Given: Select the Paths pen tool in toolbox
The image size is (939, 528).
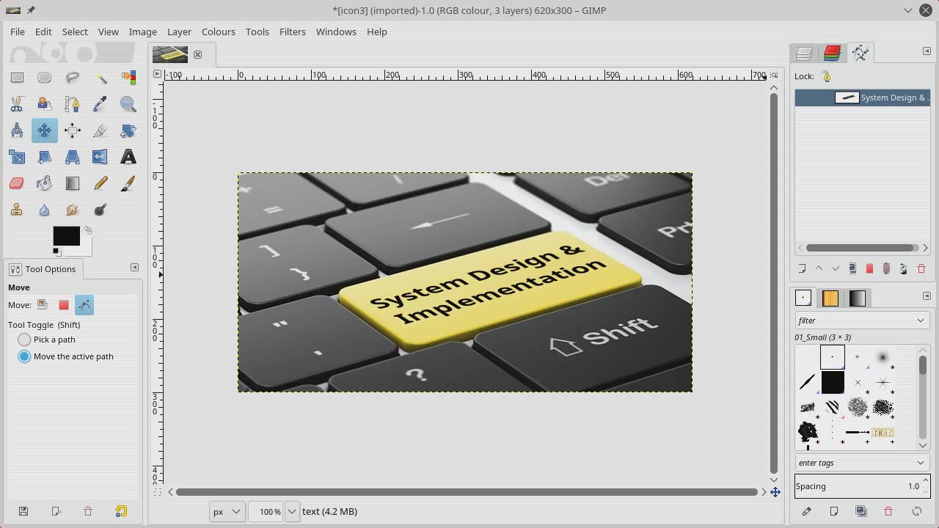Looking at the screenshot, I should pyautogui.click(x=72, y=104).
